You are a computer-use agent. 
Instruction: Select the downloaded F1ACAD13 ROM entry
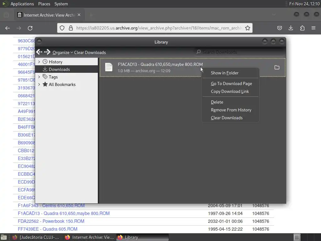coord(192,67)
